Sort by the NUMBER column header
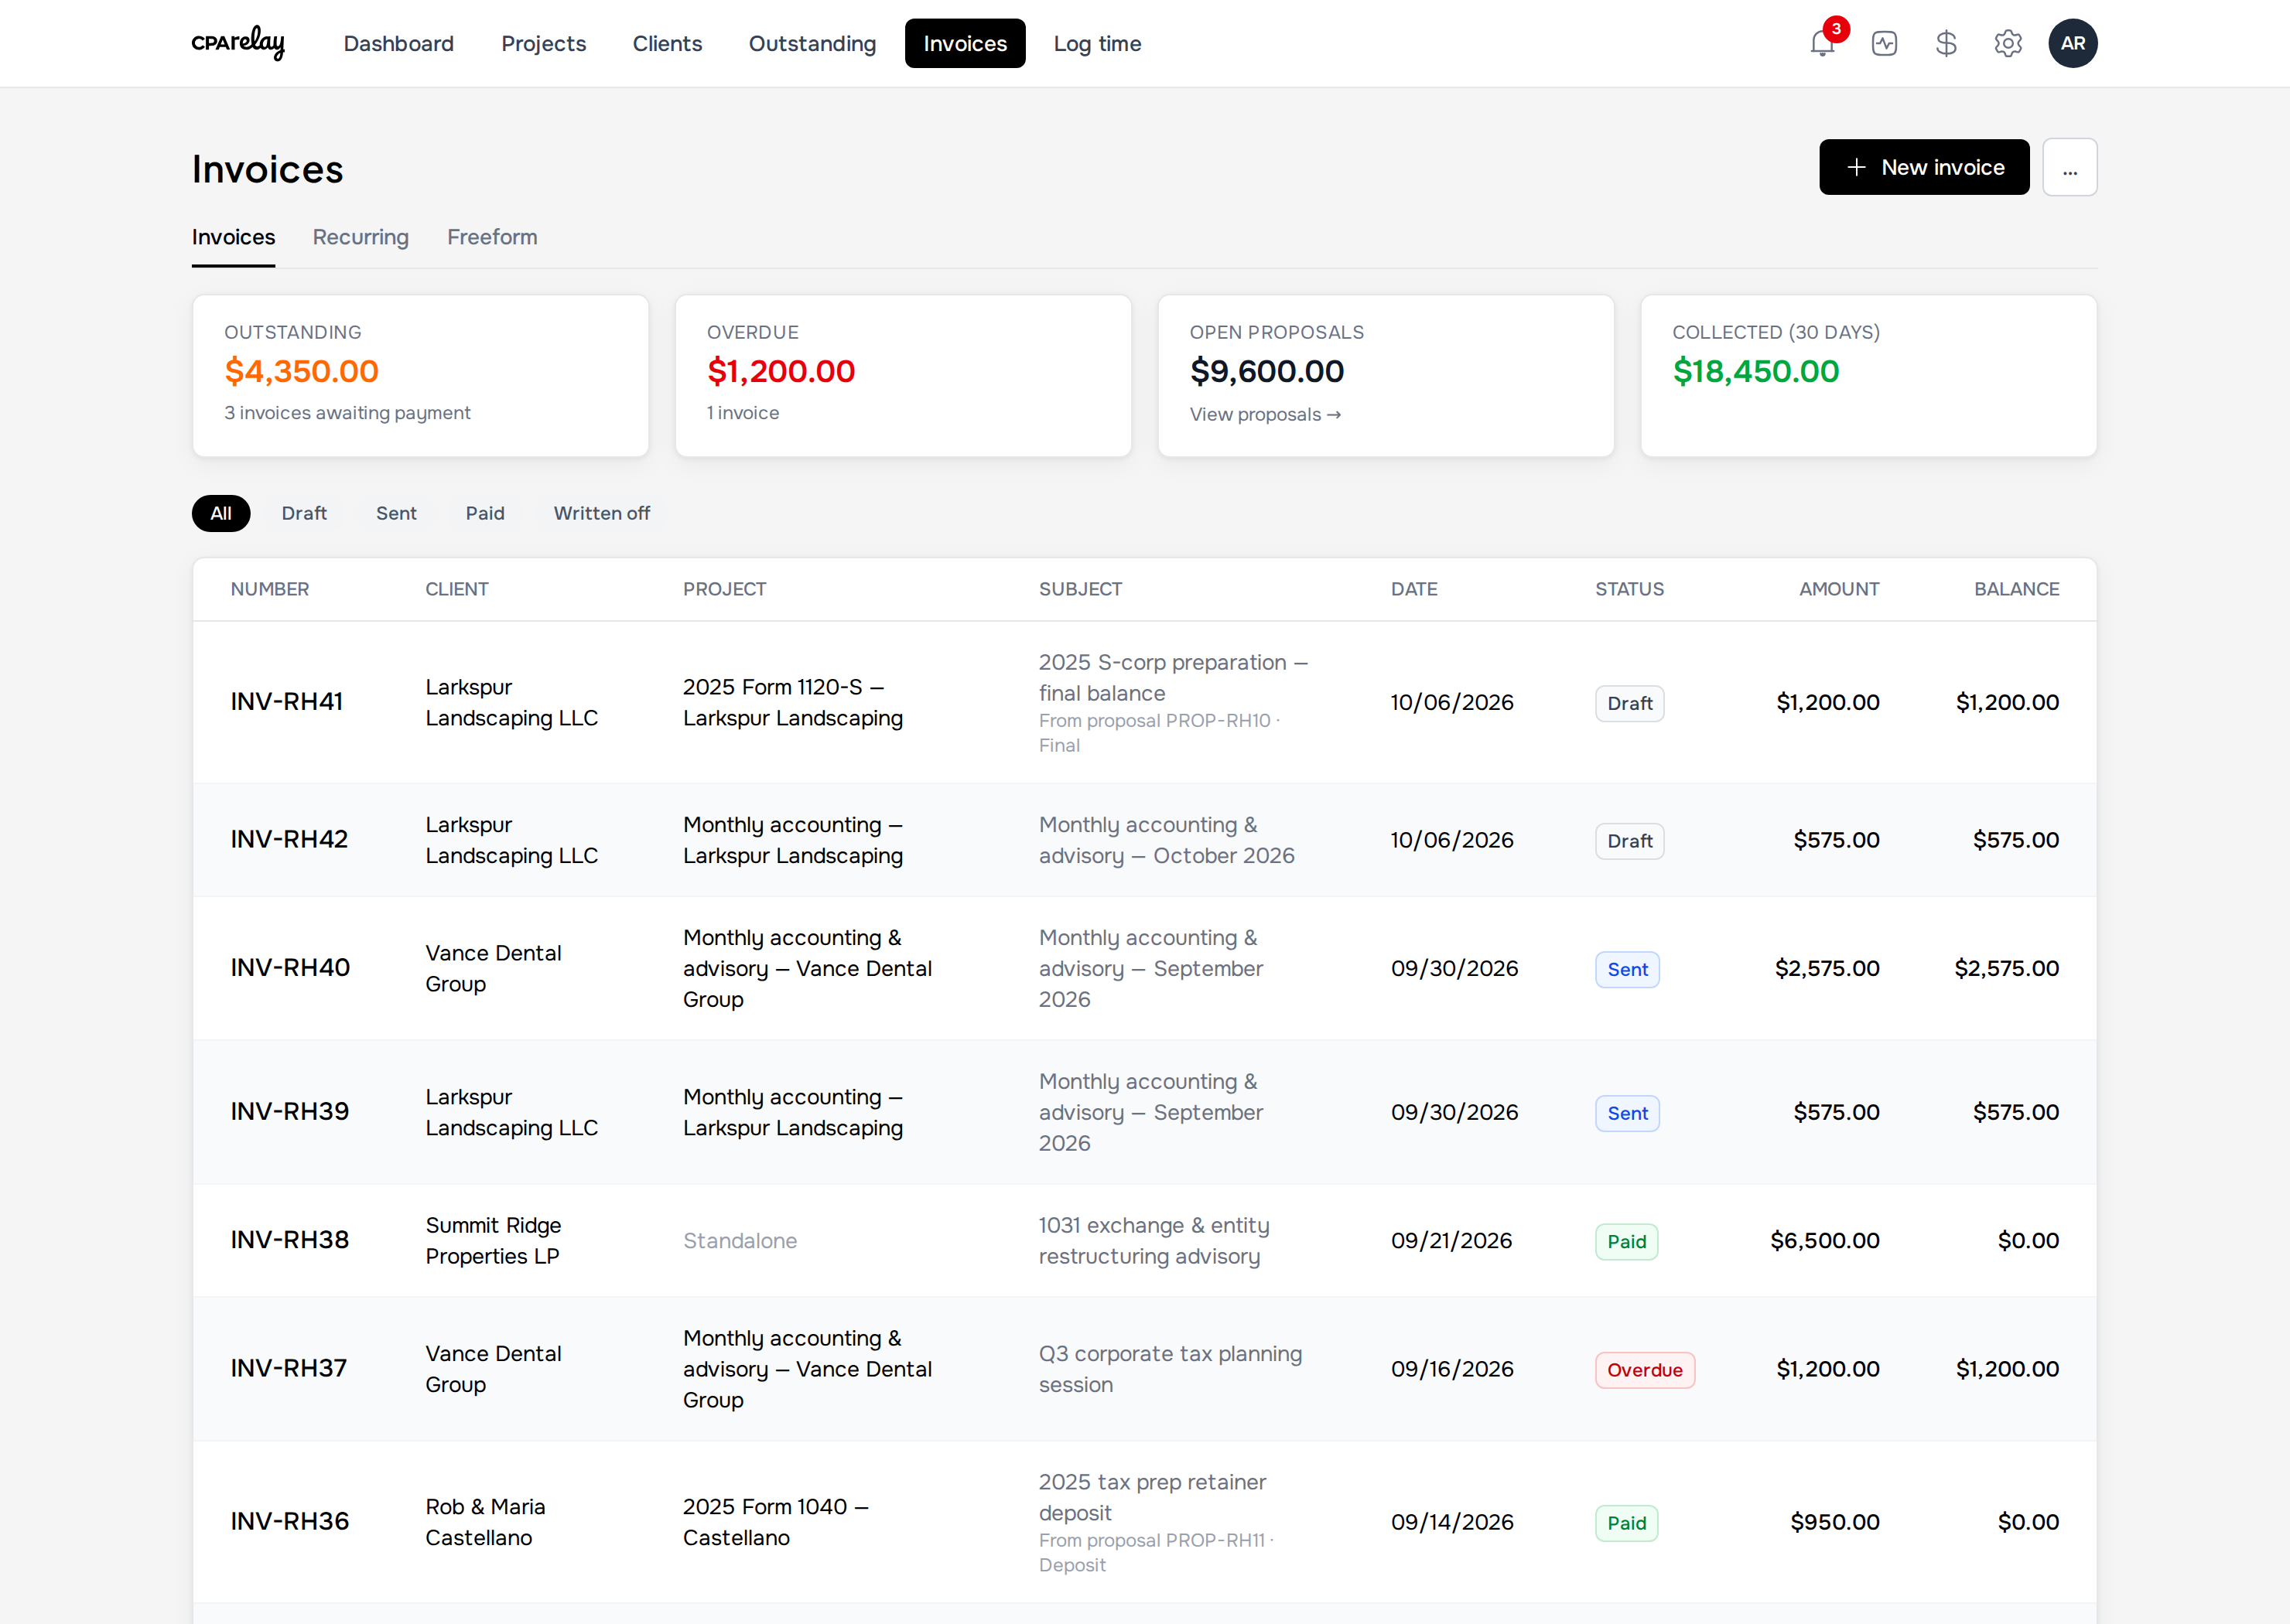 click(269, 589)
